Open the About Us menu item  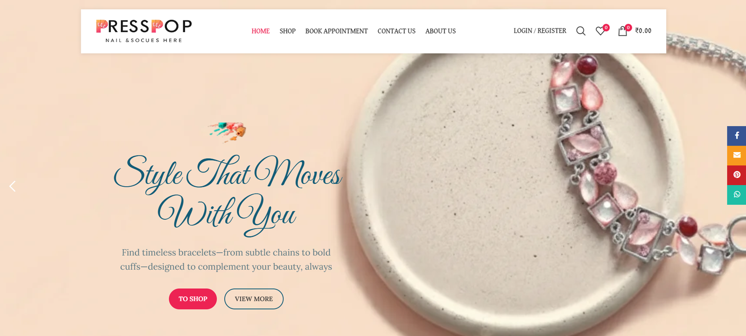[441, 31]
